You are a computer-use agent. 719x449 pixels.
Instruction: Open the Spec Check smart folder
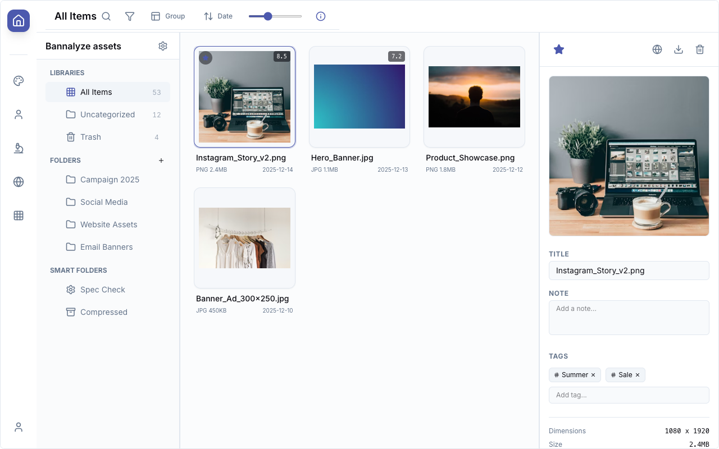pyautogui.click(x=108, y=290)
